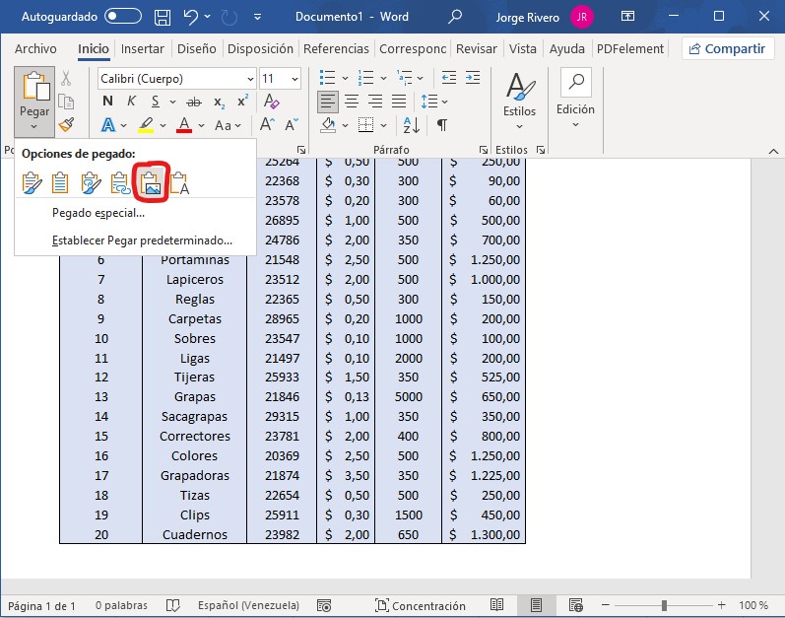
Task: Justify text alignment
Action: point(399,102)
